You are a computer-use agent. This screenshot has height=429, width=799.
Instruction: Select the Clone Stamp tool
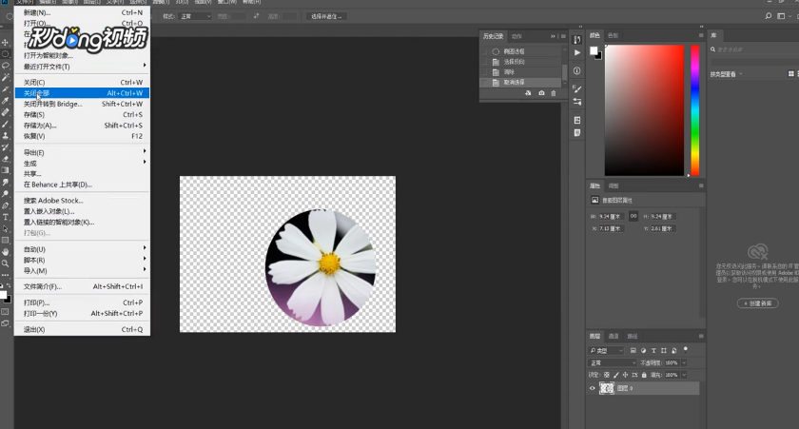[6, 136]
